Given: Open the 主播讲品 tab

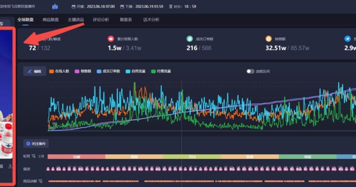Looking at the screenshot, I should click(x=76, y=20).
